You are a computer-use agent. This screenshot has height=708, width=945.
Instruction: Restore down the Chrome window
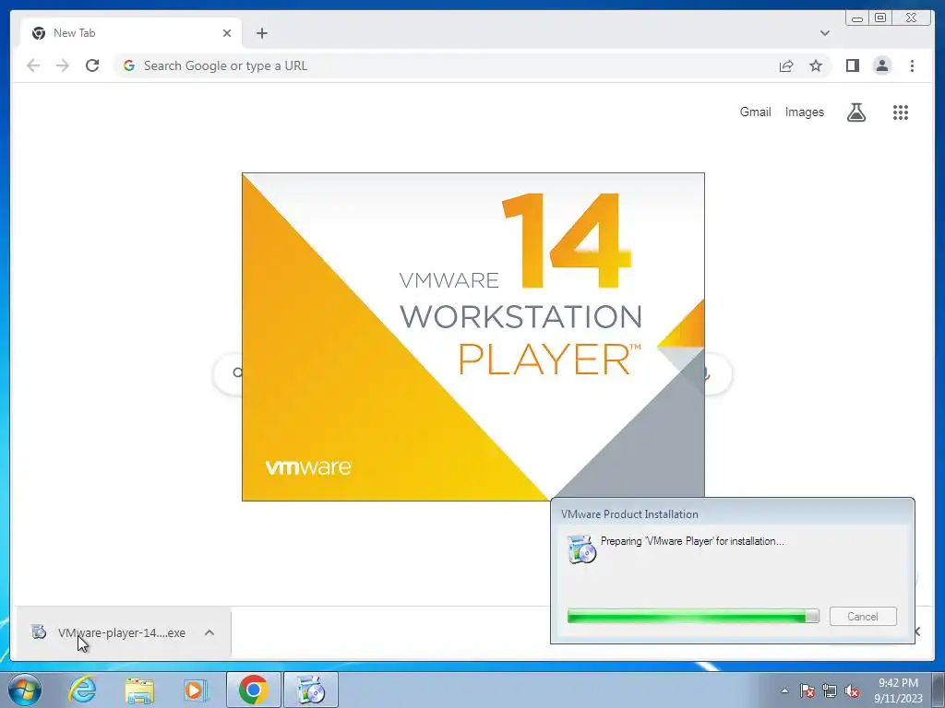point(880,18)
